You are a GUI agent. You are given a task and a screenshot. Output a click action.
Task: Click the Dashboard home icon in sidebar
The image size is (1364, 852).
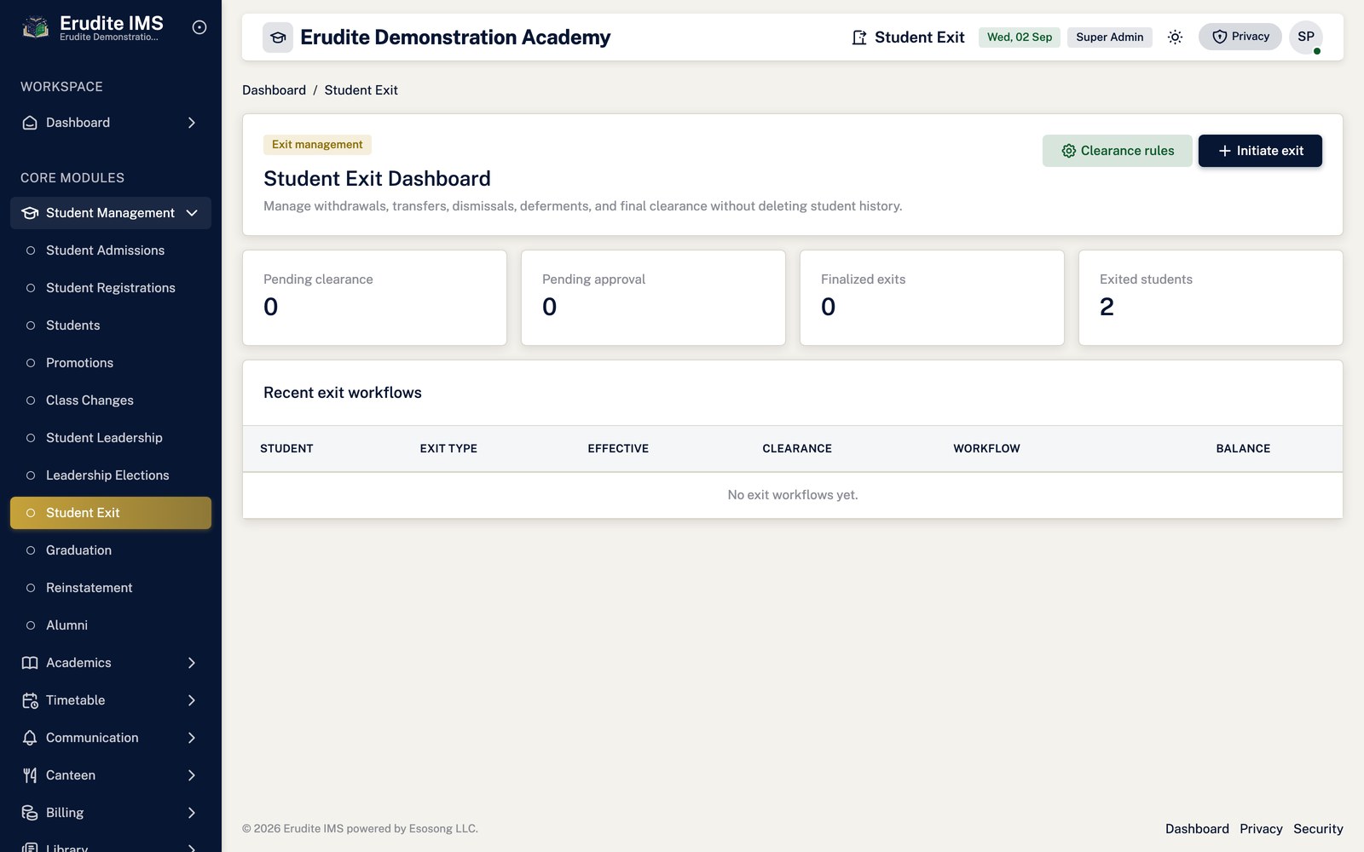30,123
